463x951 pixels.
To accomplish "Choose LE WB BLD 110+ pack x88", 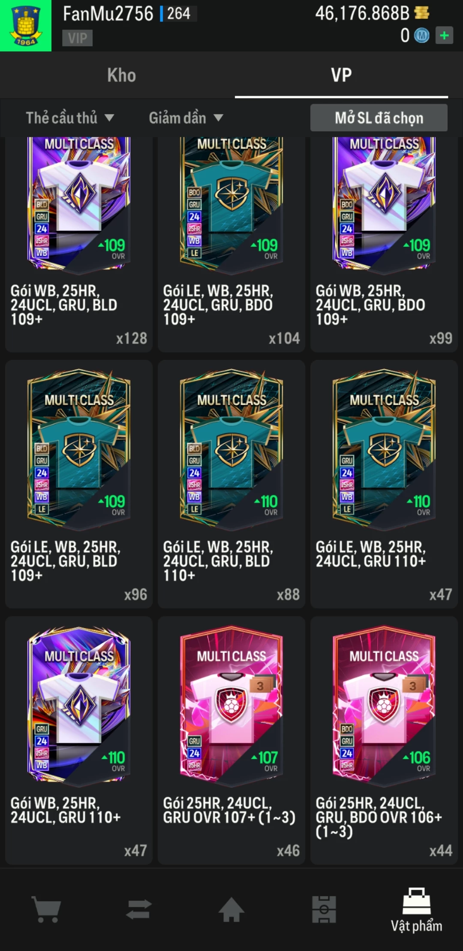I will [x=231, y=484].
